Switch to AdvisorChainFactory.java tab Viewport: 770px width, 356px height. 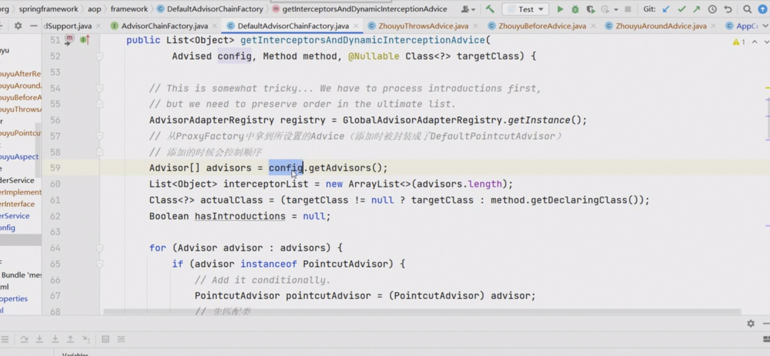(x=165, y=26)
